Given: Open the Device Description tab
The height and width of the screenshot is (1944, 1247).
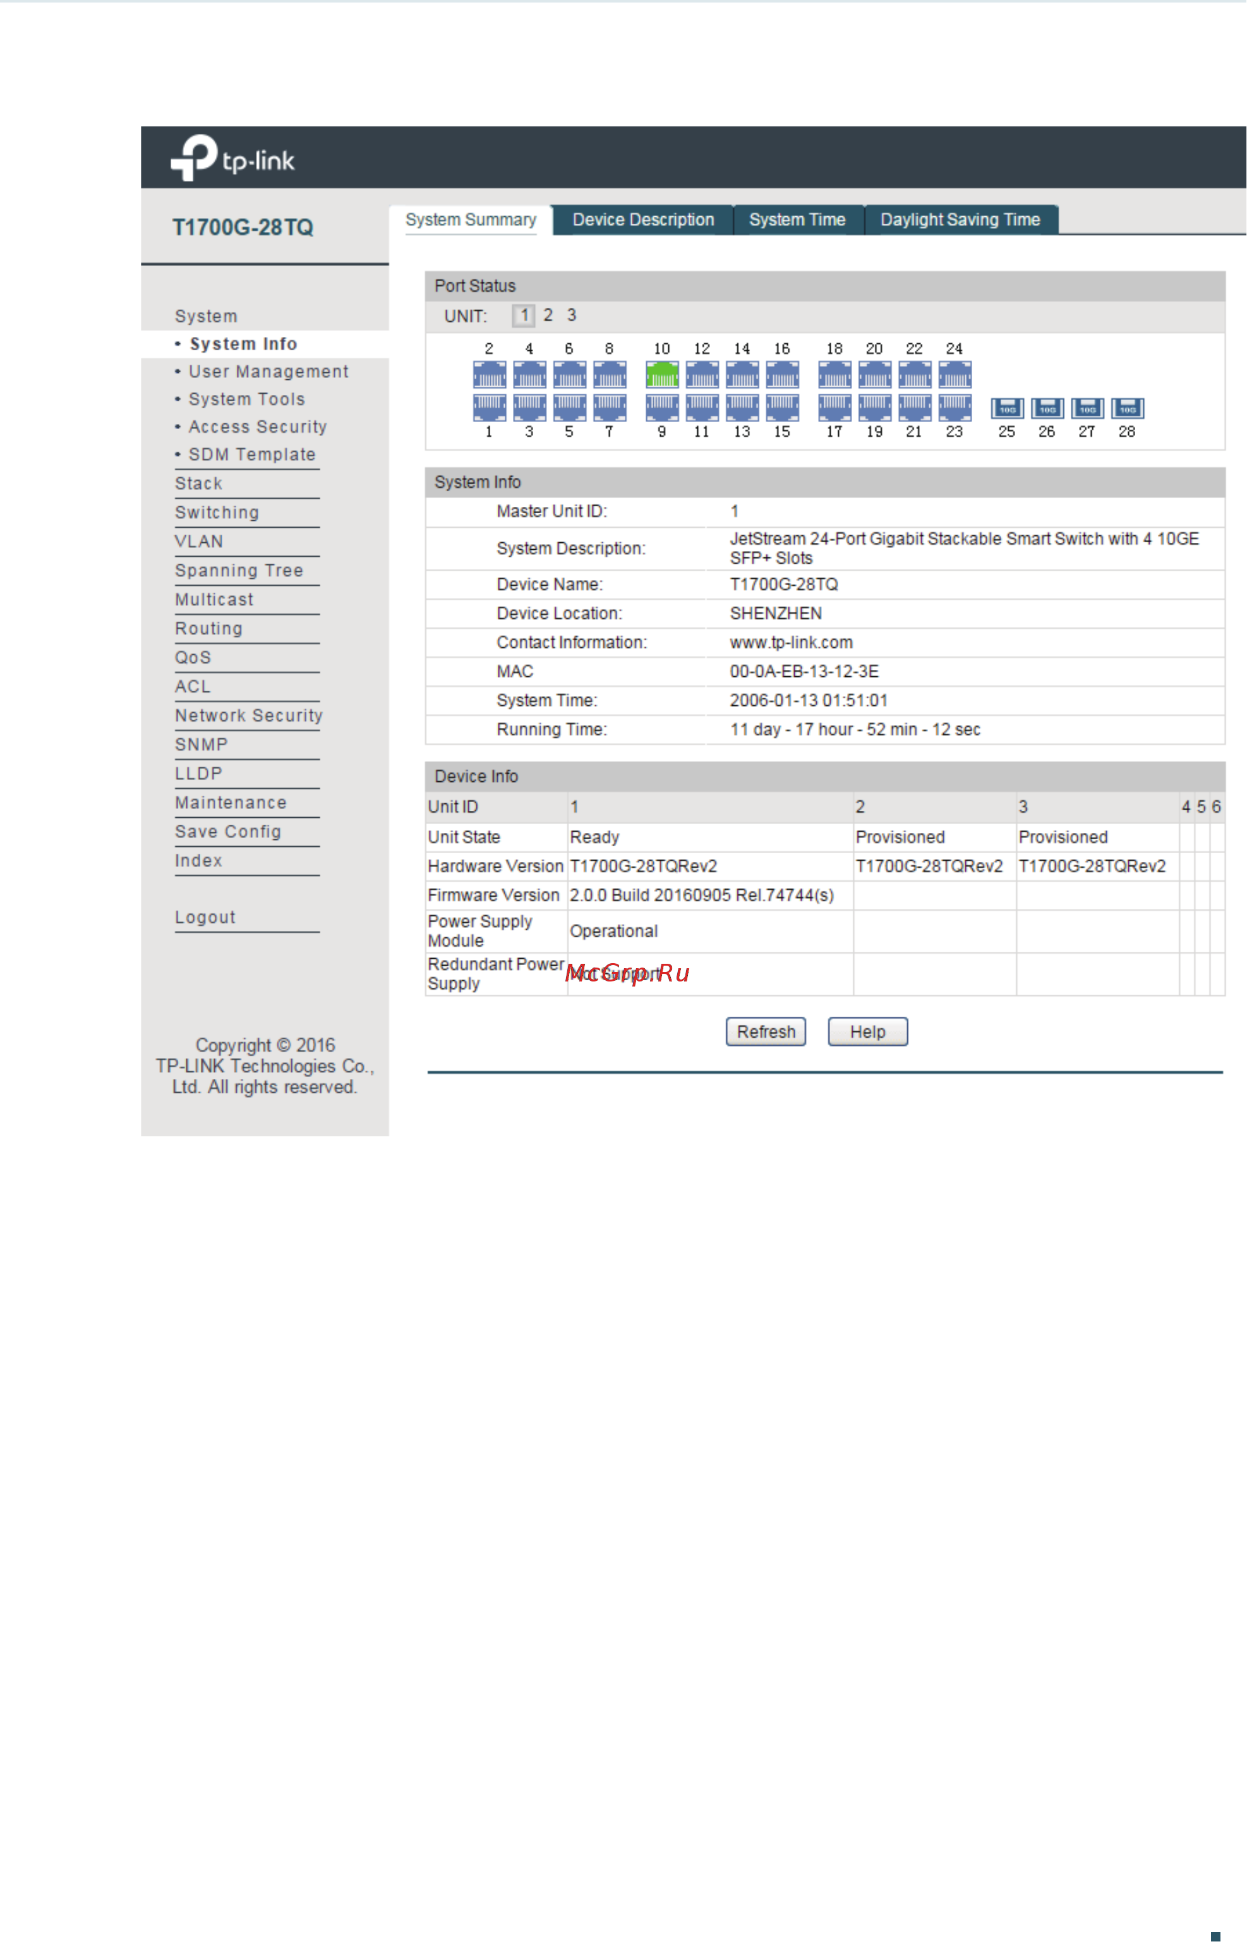Looking at the screenshot, I should [x=644, y=221].
